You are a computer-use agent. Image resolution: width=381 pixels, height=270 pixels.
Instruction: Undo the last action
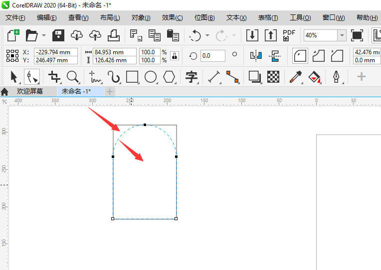195,36
